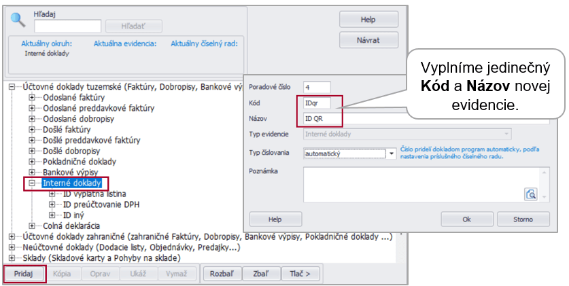The image size is (569, 286).
Task: Cancel the dialog with Storno
Action: coord(523,219)
